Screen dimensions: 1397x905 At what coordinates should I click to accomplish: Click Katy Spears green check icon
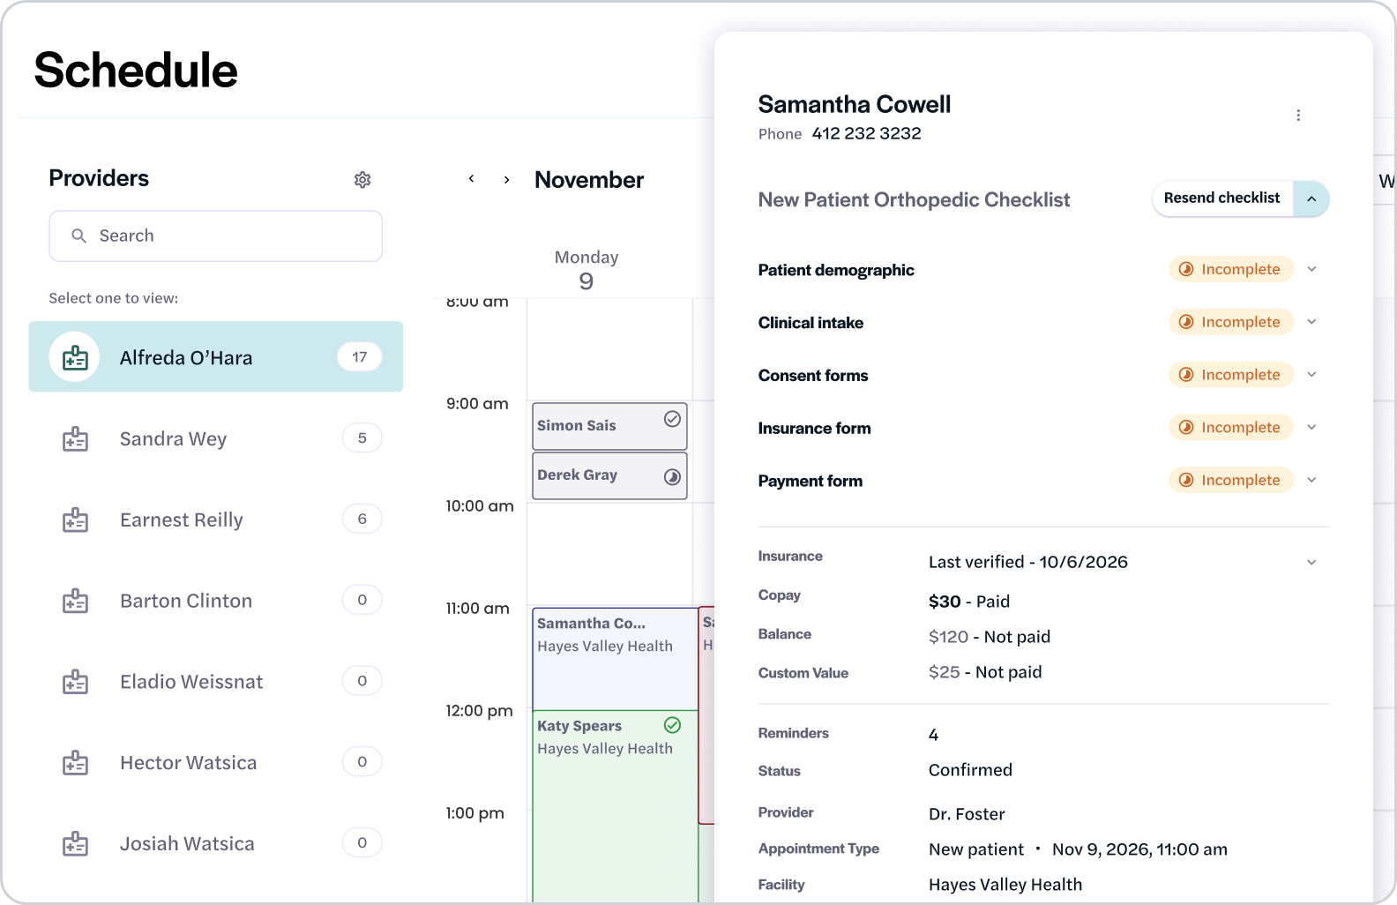coord(672,725)
